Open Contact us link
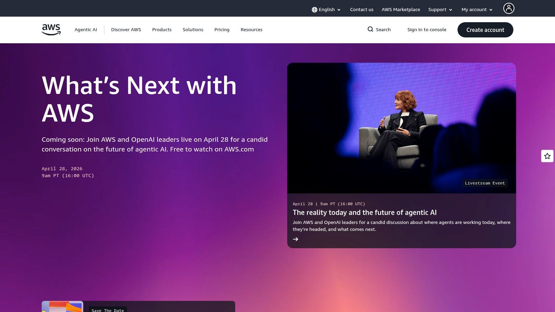555x312 pixels. pos(362,10)
